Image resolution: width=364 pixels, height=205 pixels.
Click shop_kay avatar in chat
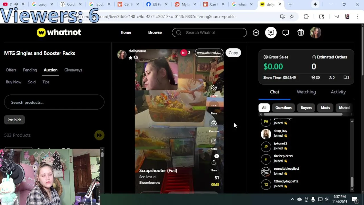(x=266, y=134)
